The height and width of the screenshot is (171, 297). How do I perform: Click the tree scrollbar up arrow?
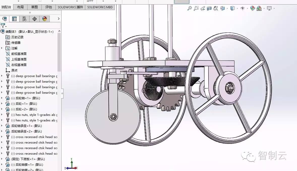coord(59,31)
